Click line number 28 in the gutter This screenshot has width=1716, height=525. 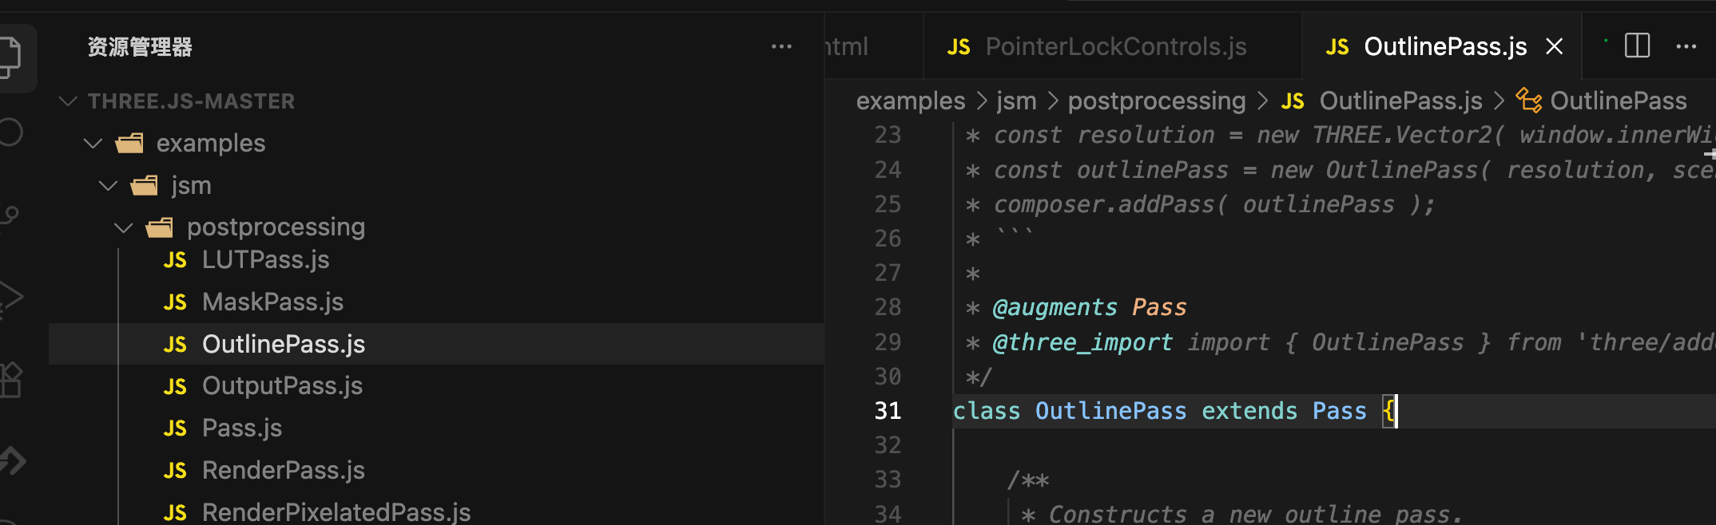click(888, 307)
